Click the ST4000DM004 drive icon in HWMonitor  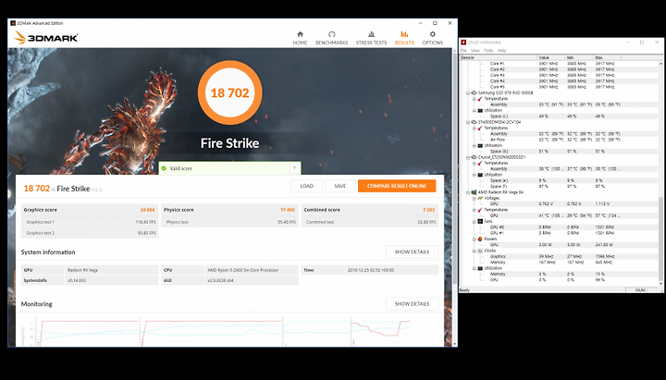[474, 122]
